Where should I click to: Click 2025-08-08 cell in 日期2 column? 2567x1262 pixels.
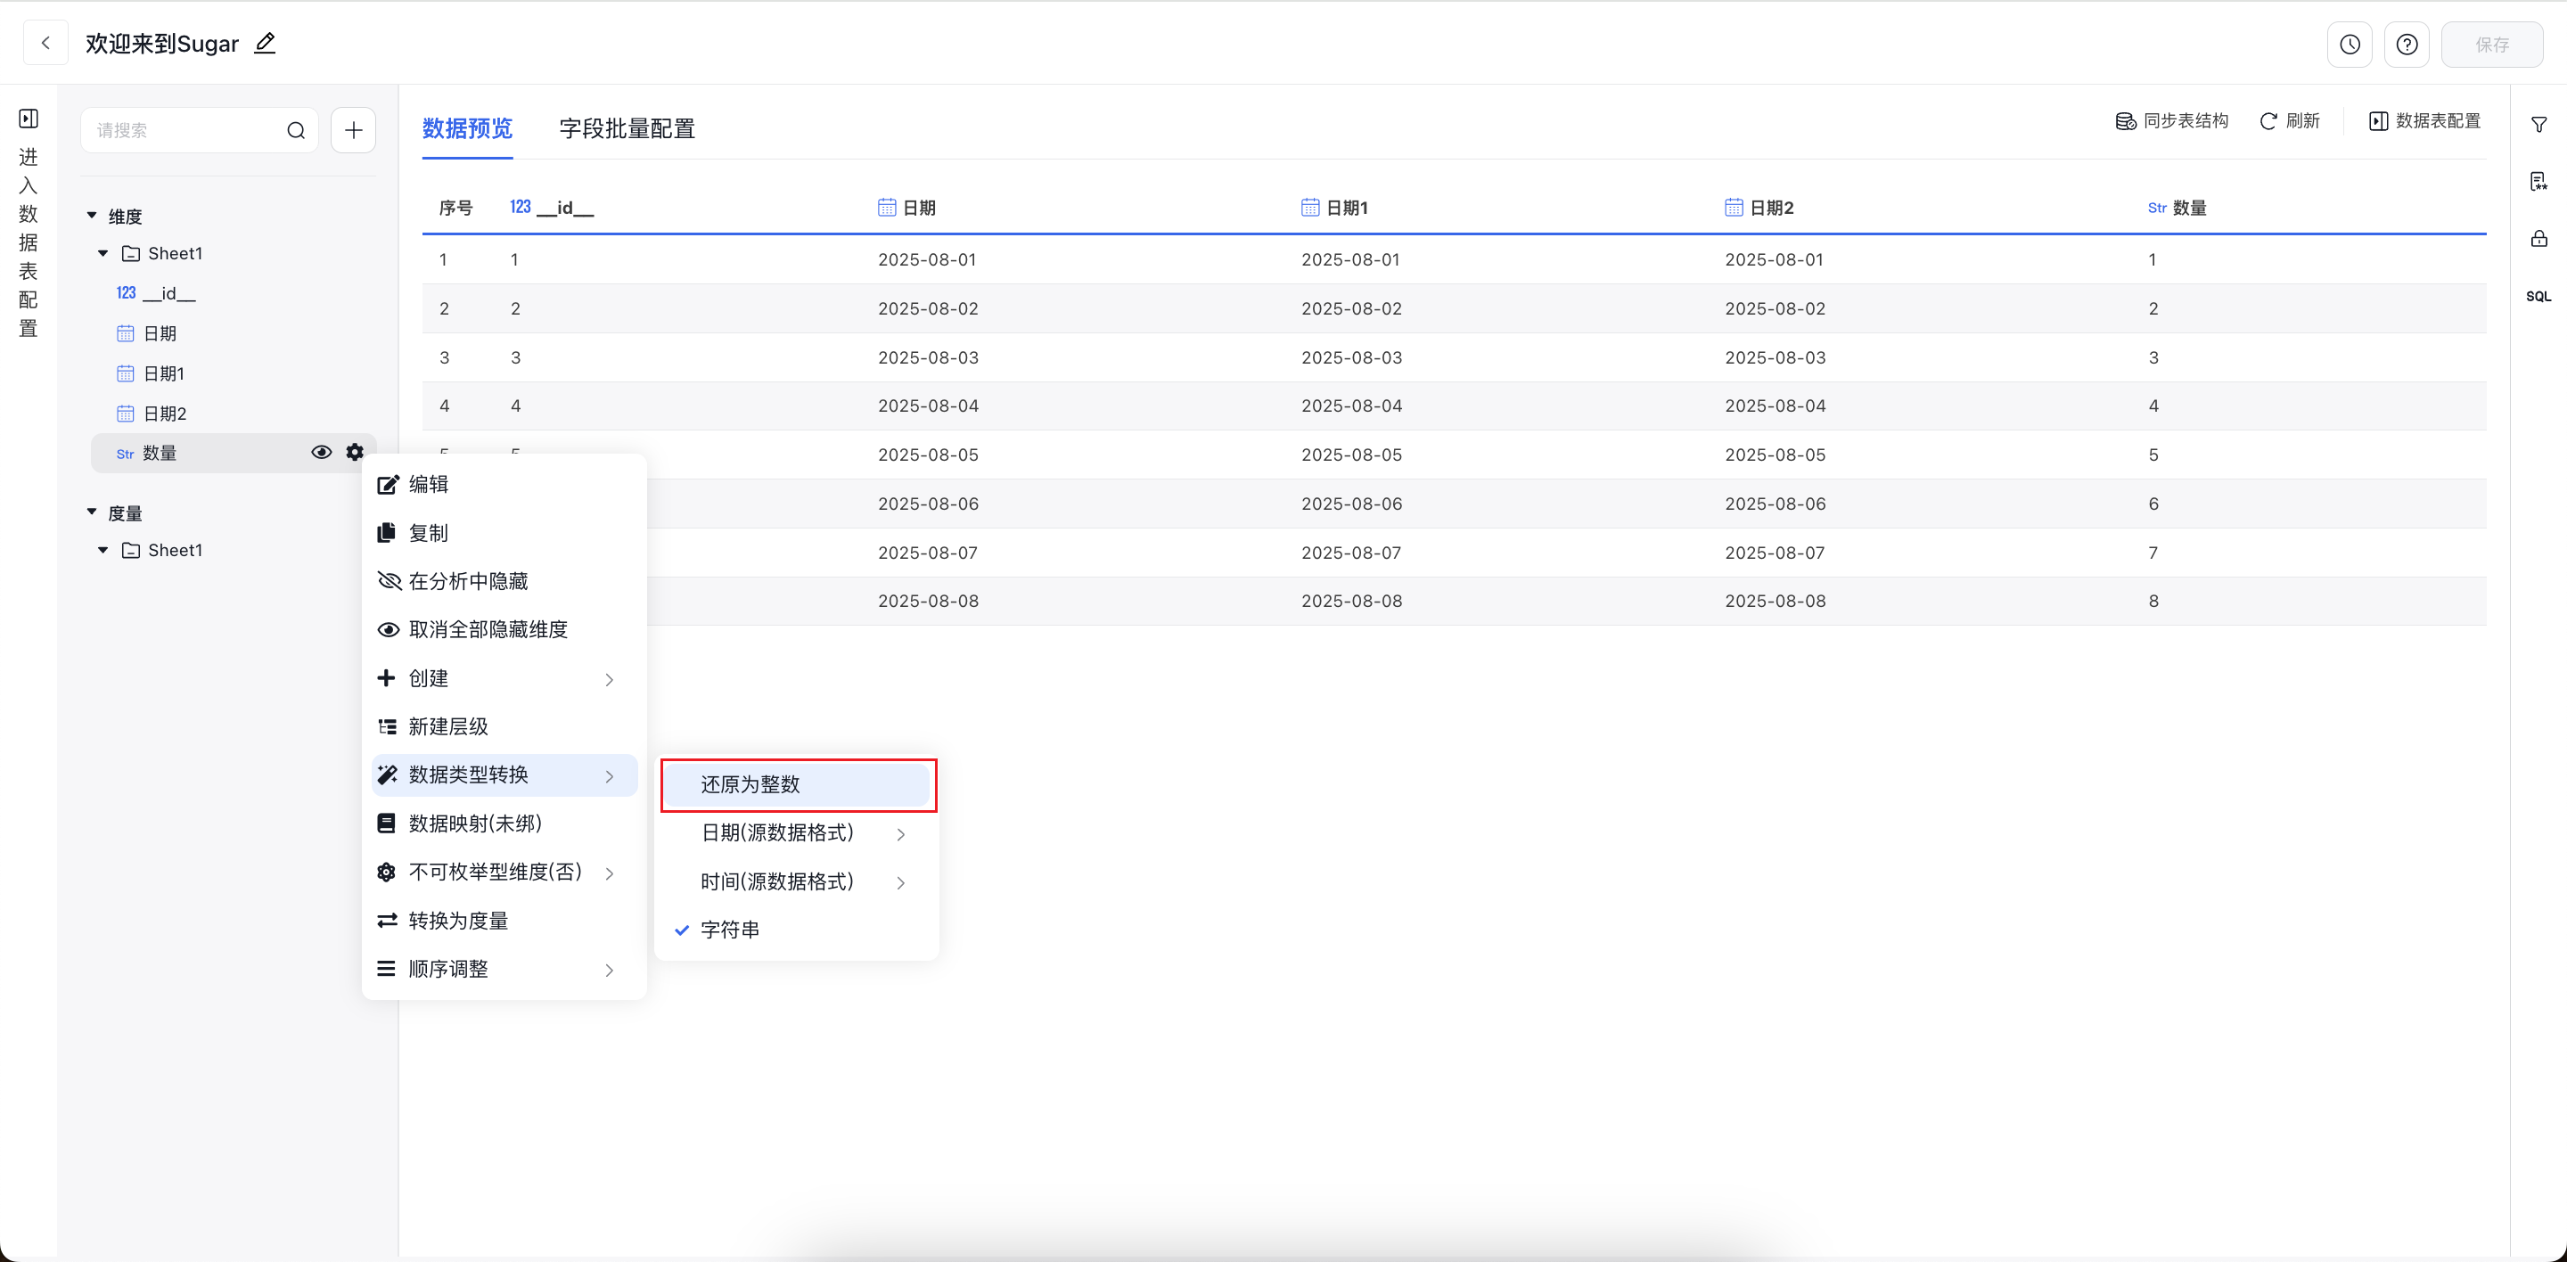(x=1775, y=601)
